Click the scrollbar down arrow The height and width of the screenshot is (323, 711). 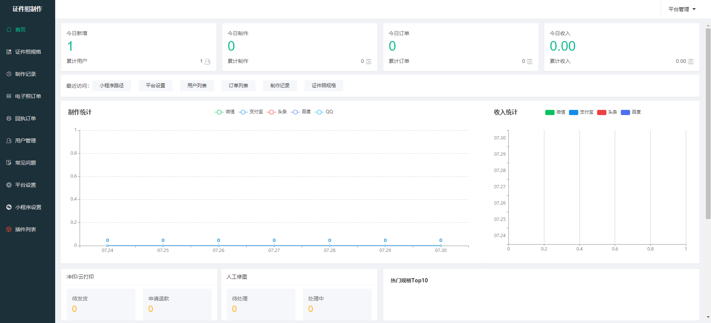click(x=708, y=317)
